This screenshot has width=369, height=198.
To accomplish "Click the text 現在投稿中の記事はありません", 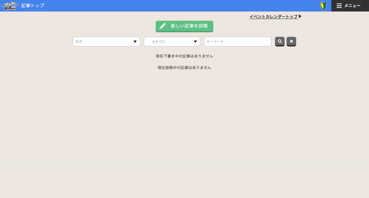I will [184, 67].
